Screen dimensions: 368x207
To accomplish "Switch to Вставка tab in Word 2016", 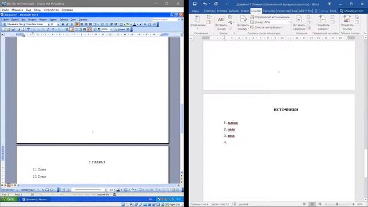I will click(221, 11).
